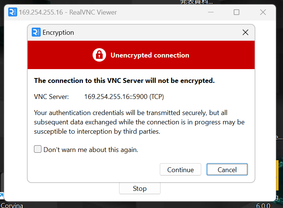Select the Corvina desktop shortcut label
Image resolution: width=283 pixels, height=208 pixels.
coord(12,205)
